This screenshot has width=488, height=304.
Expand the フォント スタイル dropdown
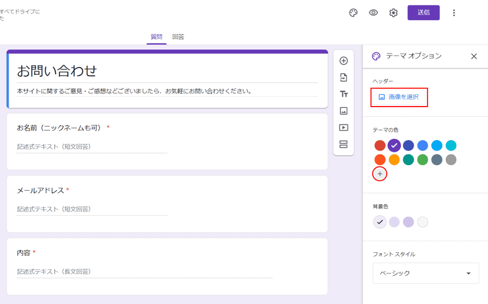click(426, 274)
